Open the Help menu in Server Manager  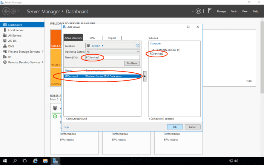pyautogui.click(x=256, y=11)
